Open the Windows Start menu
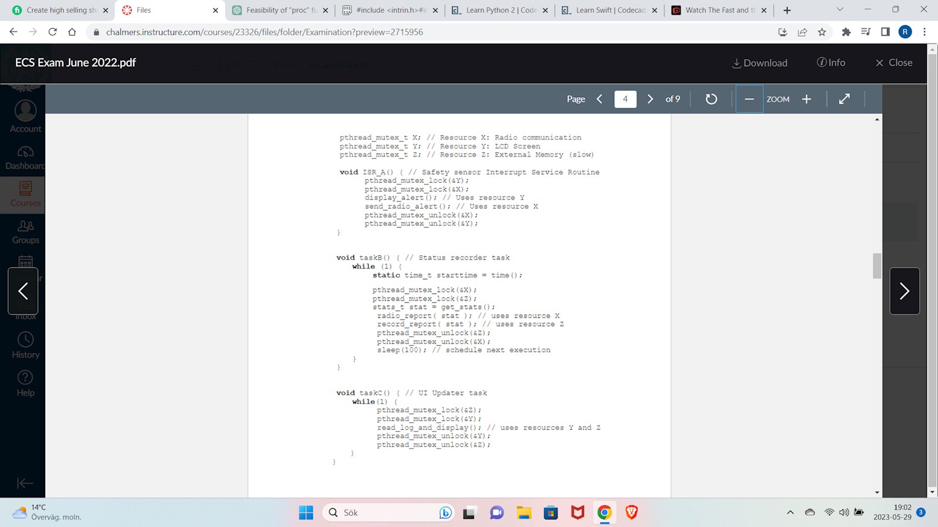This screenshot has height=527, width=938. point(306,512)
